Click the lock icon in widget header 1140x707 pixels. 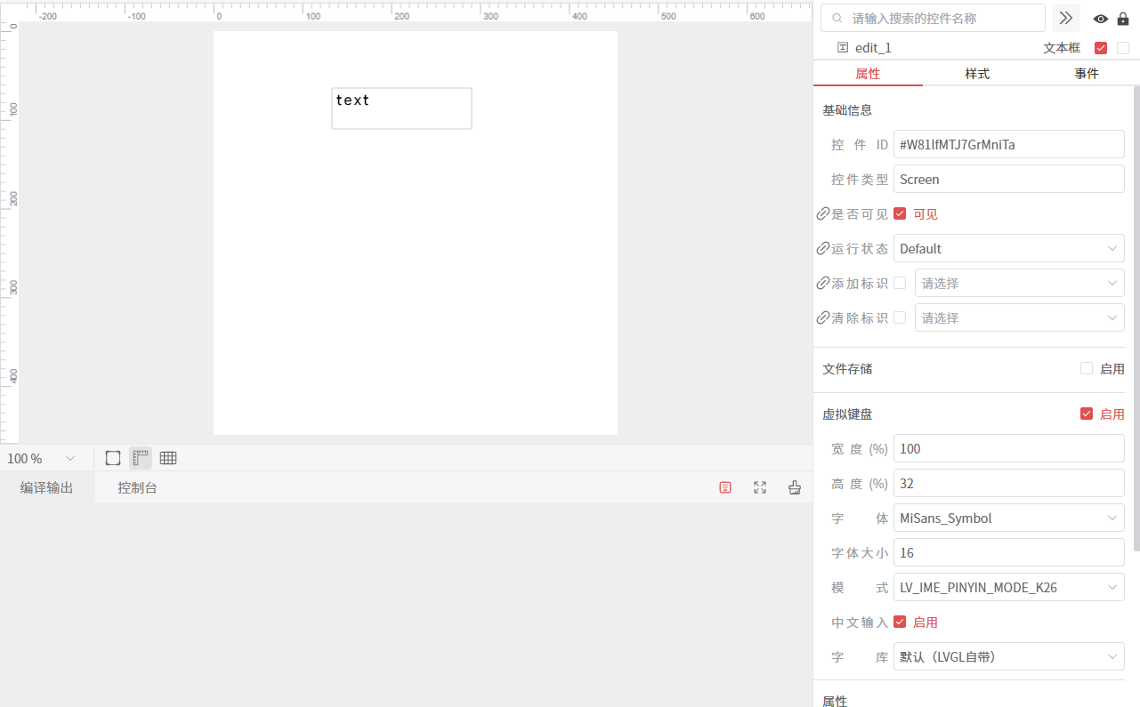click(1123, 19)
